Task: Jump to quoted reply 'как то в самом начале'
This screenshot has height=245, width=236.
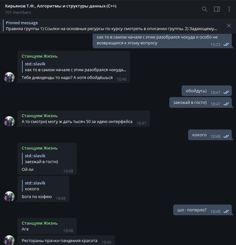Action: click(74, 67)
